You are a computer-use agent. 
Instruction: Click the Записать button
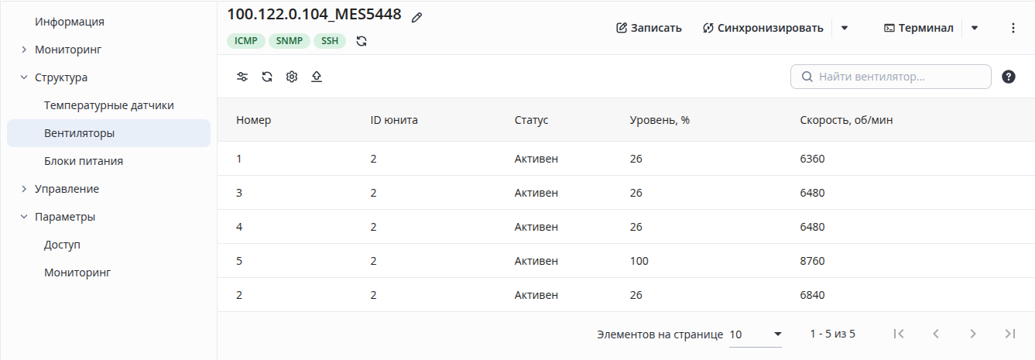click(649, 28)
